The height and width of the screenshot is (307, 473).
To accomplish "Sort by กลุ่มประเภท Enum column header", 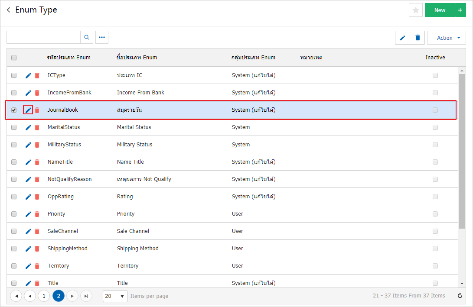I will click(x=253, y=58).
